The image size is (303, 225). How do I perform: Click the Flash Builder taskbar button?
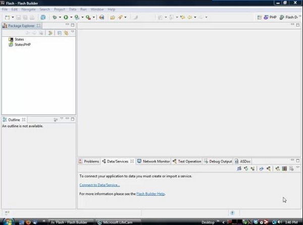(x=72, y=222)
